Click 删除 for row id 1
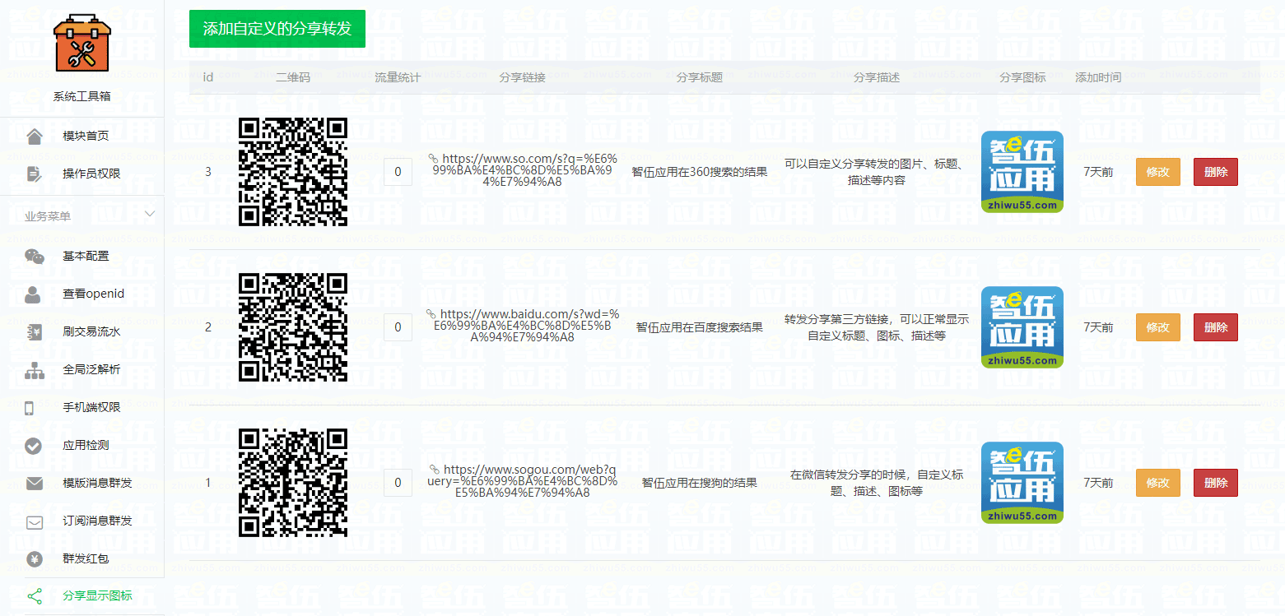Image resolution: width=1285 pixels, height=616 pixels. [1215, 483]
